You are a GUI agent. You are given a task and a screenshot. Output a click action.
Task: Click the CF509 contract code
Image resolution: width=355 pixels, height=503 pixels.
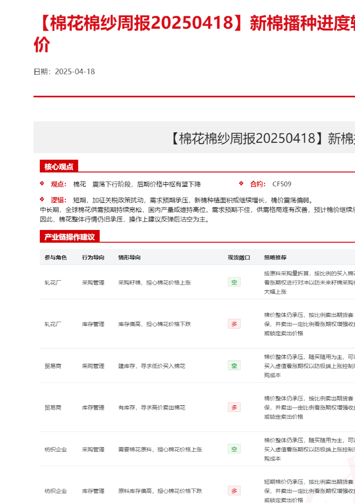[x=281, y=184]
